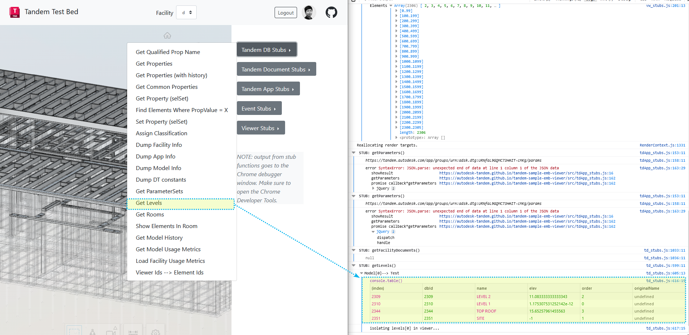Activate the first-person walk tool
This screenshot has height=335, width=689.
93,331
